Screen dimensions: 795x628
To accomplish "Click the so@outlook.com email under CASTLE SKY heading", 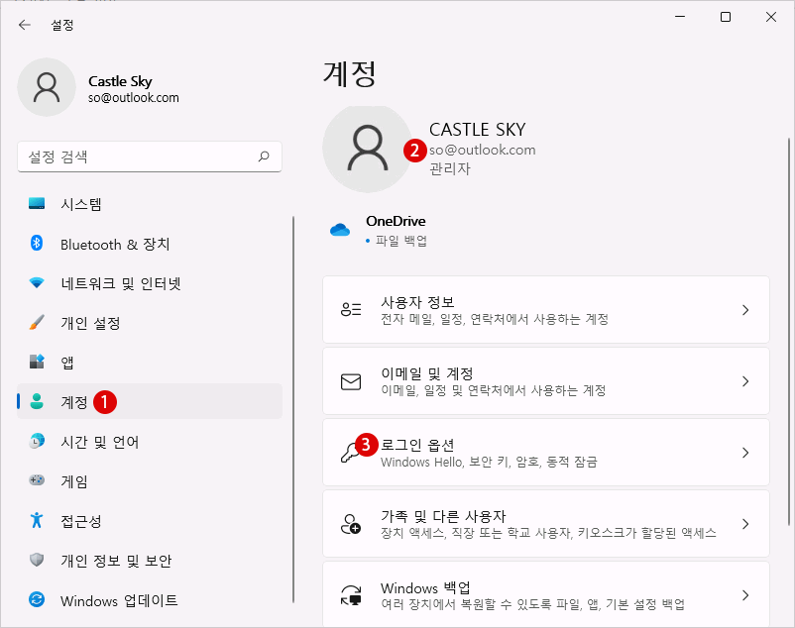I will [482, 150].
